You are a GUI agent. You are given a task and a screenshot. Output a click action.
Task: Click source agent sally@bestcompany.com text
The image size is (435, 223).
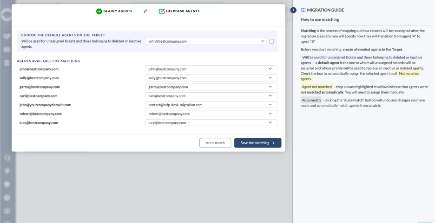pyautogui.click(x=39, y=78)
